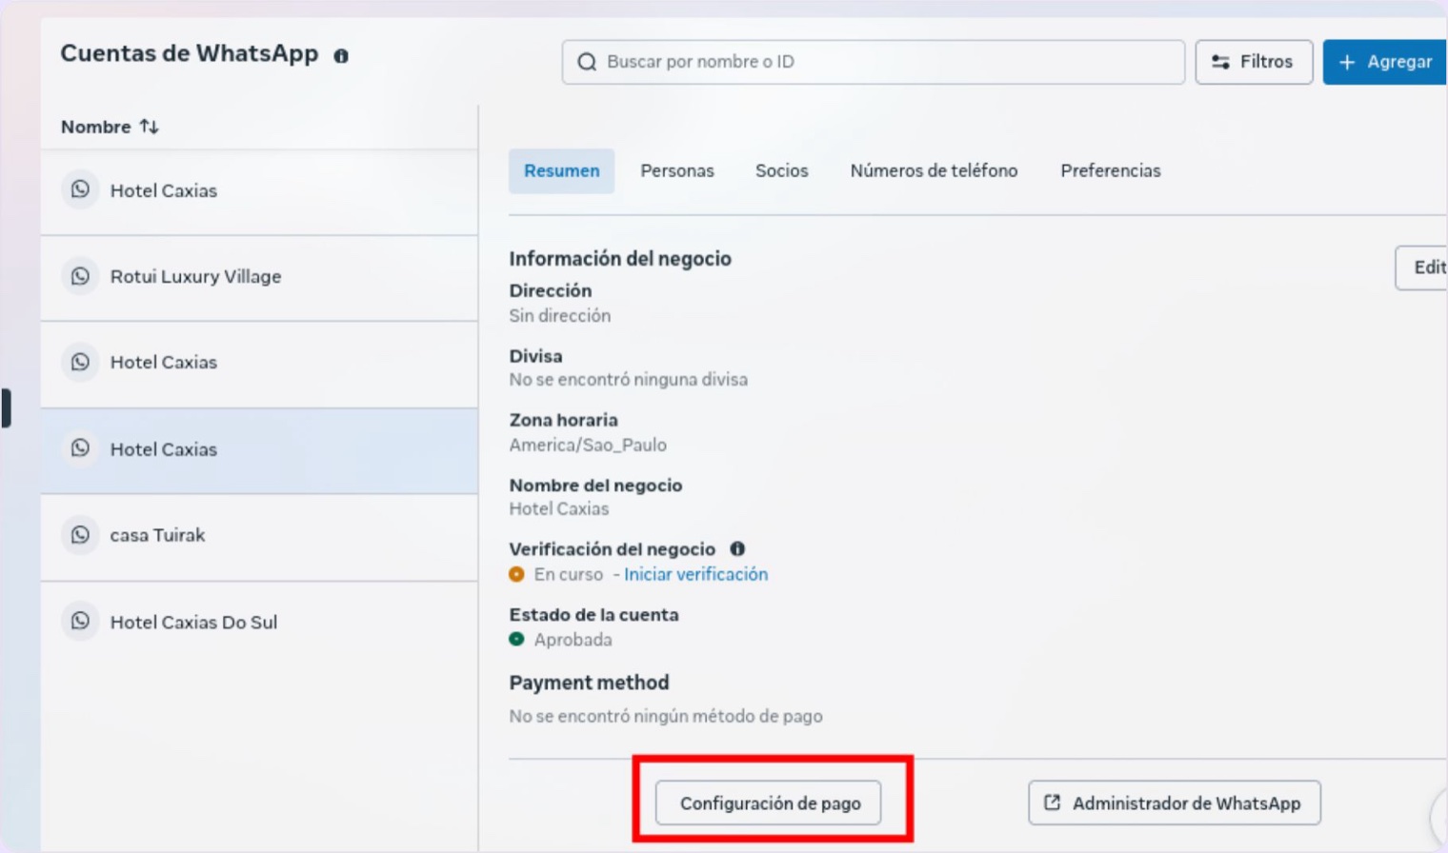The image size is (1448, 853).
Task: Click the Iniciar verificación link
Action: [x=695, y=575]
